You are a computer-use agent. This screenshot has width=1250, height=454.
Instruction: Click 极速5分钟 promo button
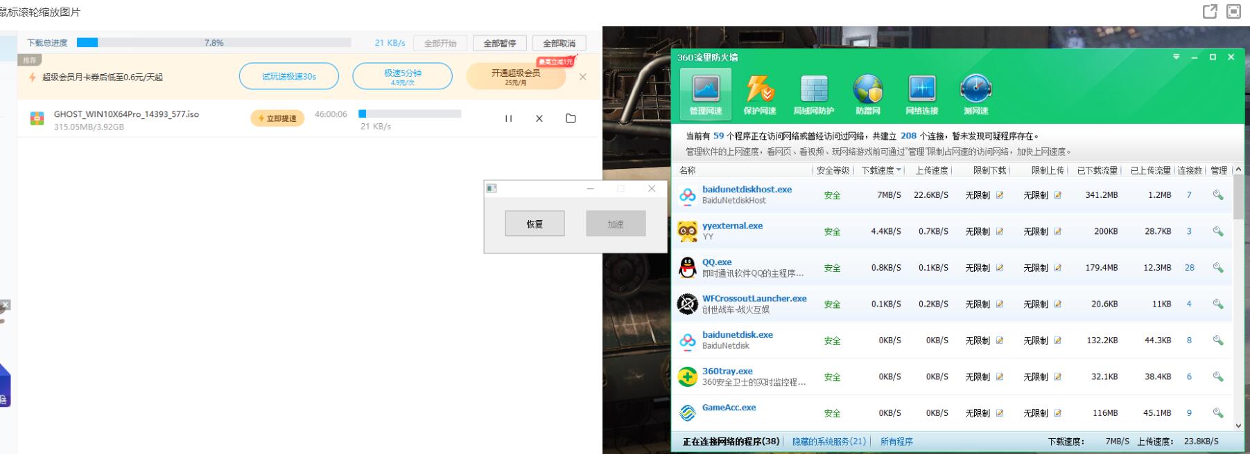pos(403,76)
